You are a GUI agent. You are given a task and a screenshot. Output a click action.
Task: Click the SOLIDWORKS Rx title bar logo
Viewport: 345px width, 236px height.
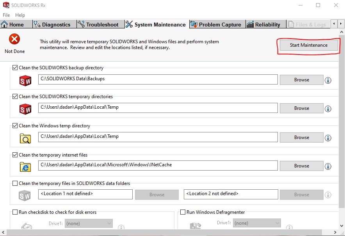pos(6,5)
